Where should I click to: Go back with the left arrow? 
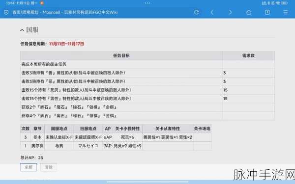coord(212,12)
